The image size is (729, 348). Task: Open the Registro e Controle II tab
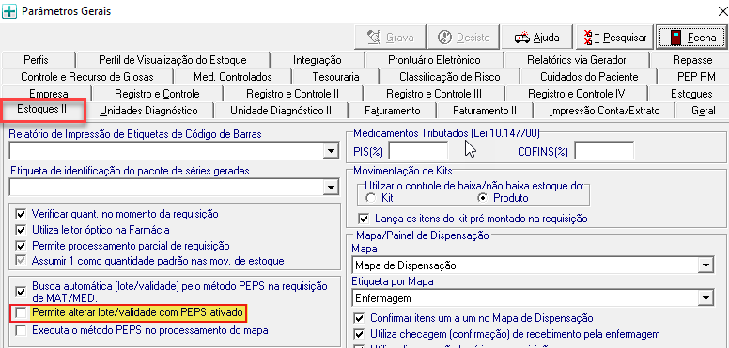coord(292,94)
